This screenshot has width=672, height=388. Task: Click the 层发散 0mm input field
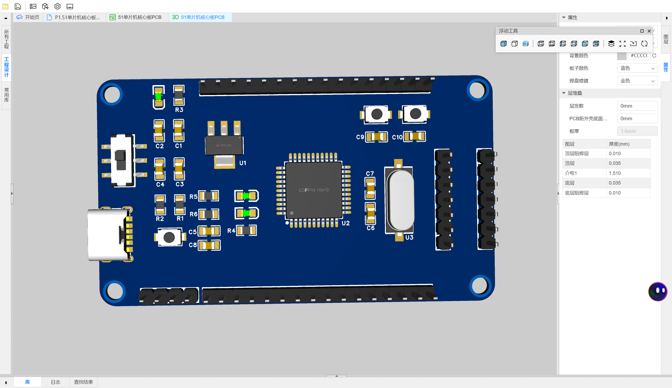pos(637,106)
